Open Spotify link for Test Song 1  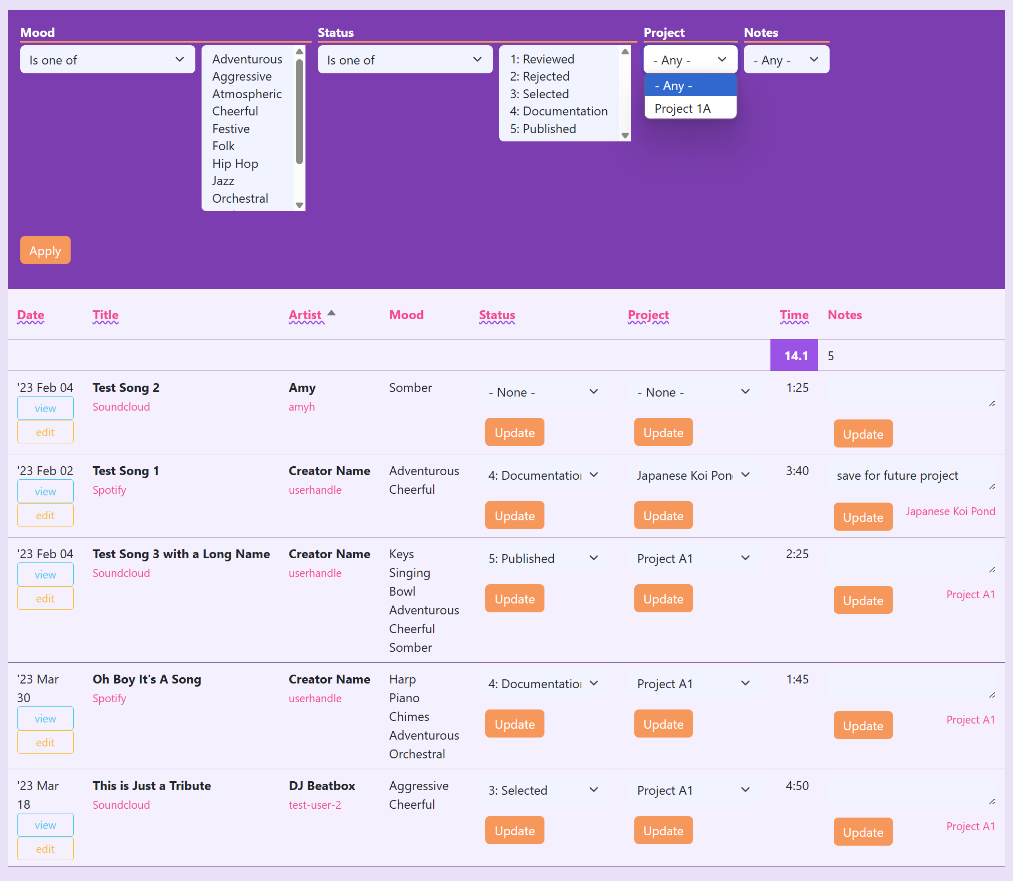tap(110, 490)
